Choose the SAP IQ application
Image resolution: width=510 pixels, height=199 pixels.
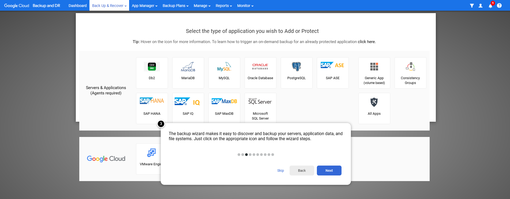pos(188,108)
